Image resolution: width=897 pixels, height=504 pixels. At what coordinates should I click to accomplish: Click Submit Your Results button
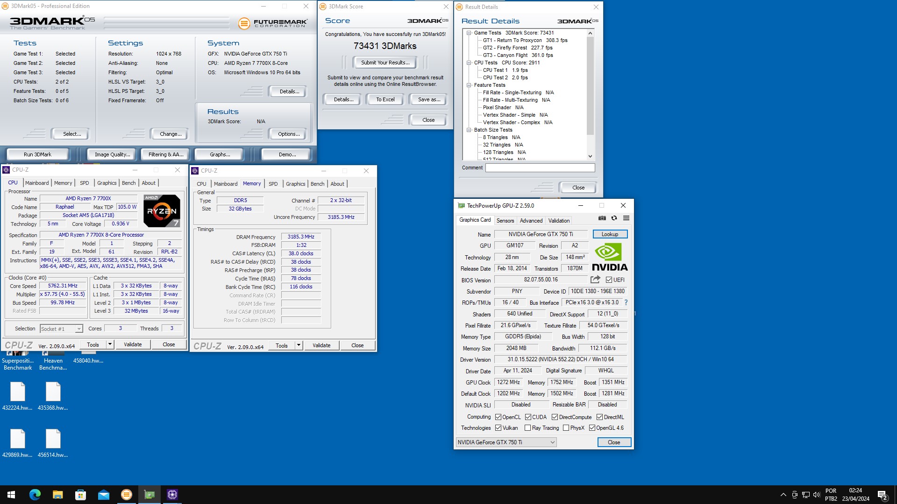pyautogui.click(x=385, y=63)
